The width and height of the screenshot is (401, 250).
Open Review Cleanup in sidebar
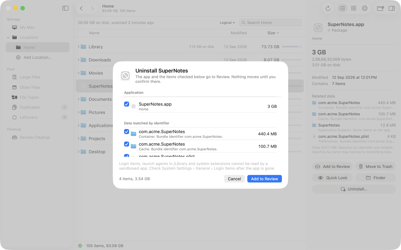point(38,137)
